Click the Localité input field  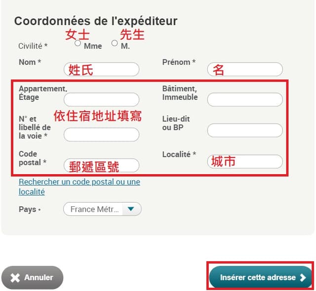pos(245,161)
